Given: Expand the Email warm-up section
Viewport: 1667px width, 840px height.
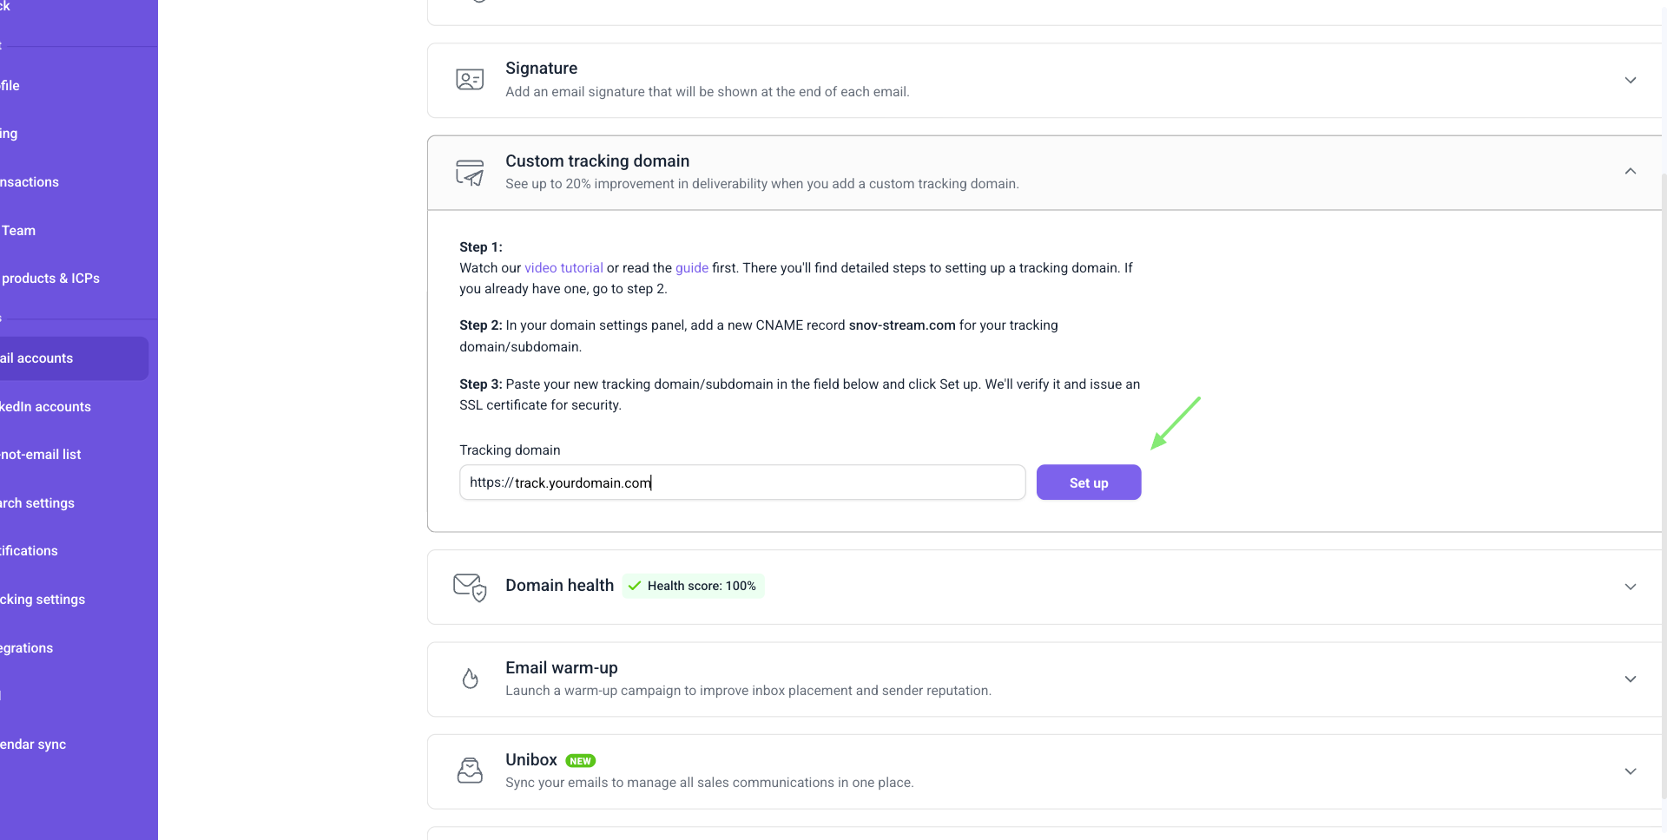Looking at the screenshot, I should [1630, 679].
